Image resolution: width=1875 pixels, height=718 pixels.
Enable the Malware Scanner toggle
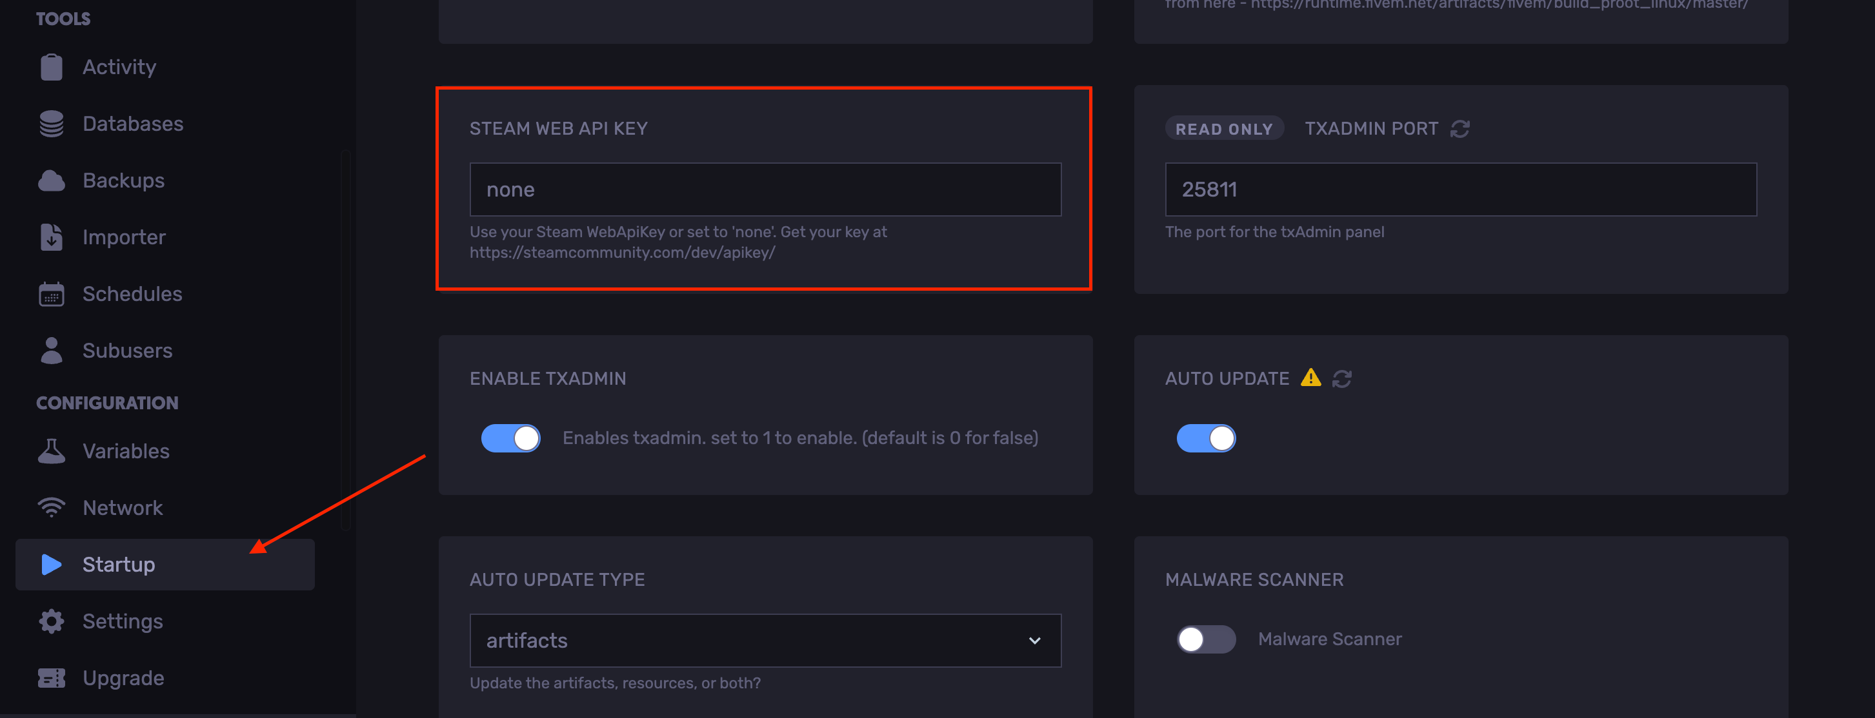1205,639
